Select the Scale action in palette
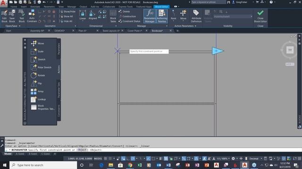The width and height of the screenshot is (302, 169). [37, 51]
